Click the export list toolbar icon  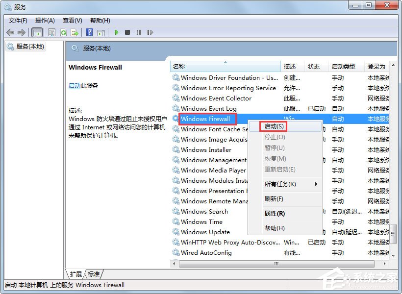coord(75,32)
